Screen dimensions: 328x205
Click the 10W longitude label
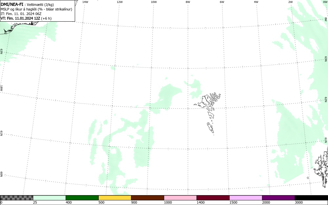point(154,2)
